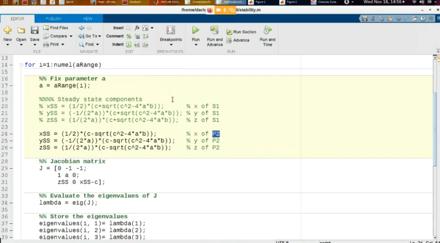Switch to the VIEW tab

(x=88, y=19)
